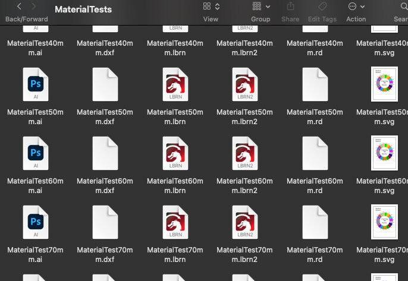Select the MaterialTest50mm.lbrn LightBurn file icon
Image resolution: width=408 pixels, height=281 pixels.
pyautogui.click(x=175, y=84)
